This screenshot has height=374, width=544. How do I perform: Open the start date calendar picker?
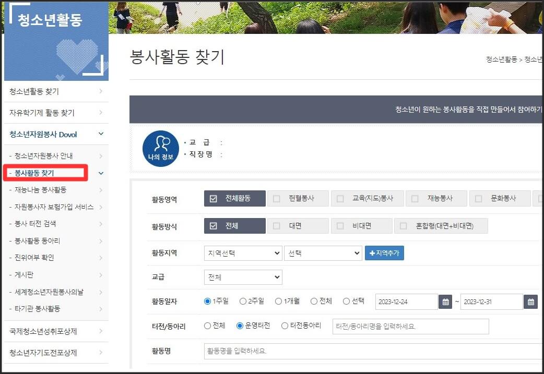[445, 301]
